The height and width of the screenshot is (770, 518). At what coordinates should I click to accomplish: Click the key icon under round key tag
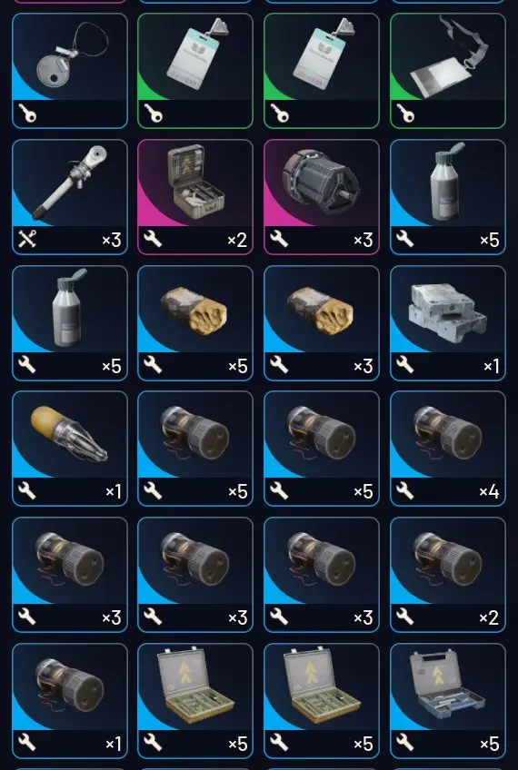pos(27,114)
